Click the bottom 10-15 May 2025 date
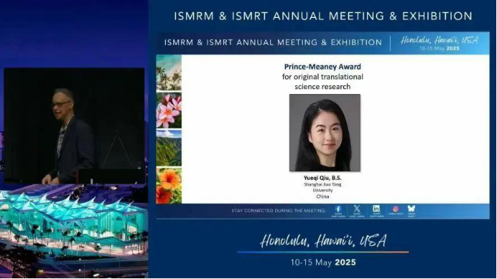The height and width of the screenshot is (279, 497). (x=323, y=263)
